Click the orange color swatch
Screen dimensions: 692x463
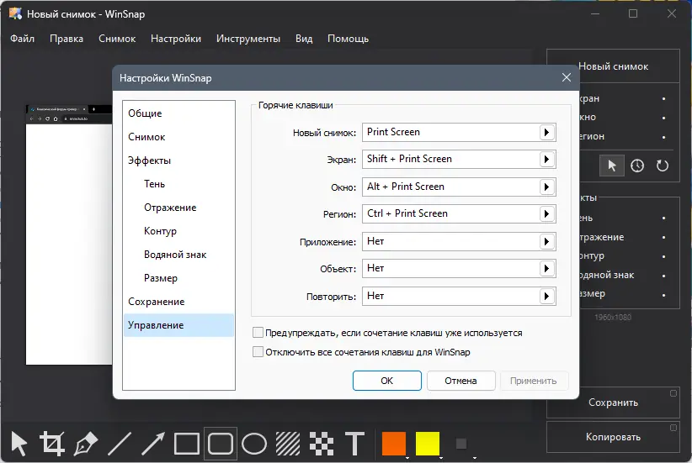coord(394,443)
